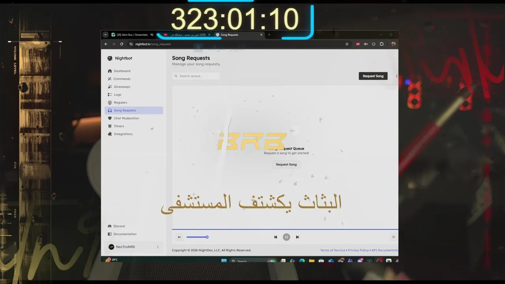
Task: Go back in the browser
Action: (106, 44)
